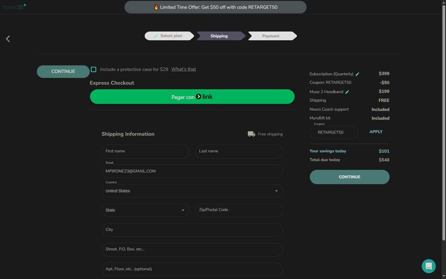
Task: Click the 'Total due today' label
Action: coord(325,160)
